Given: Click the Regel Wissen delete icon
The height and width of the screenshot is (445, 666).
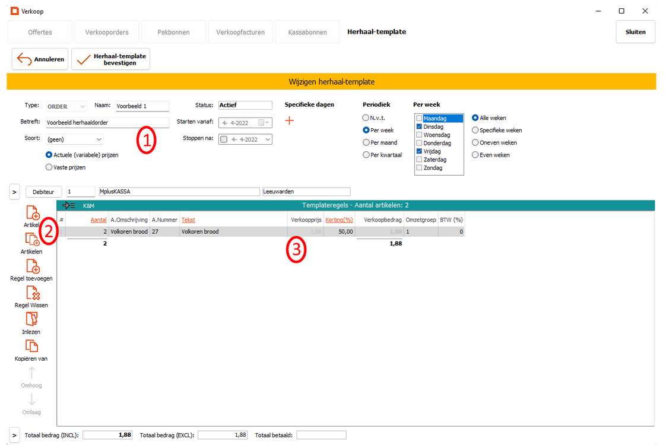Looking at the screenshot, I should [32, 293].
